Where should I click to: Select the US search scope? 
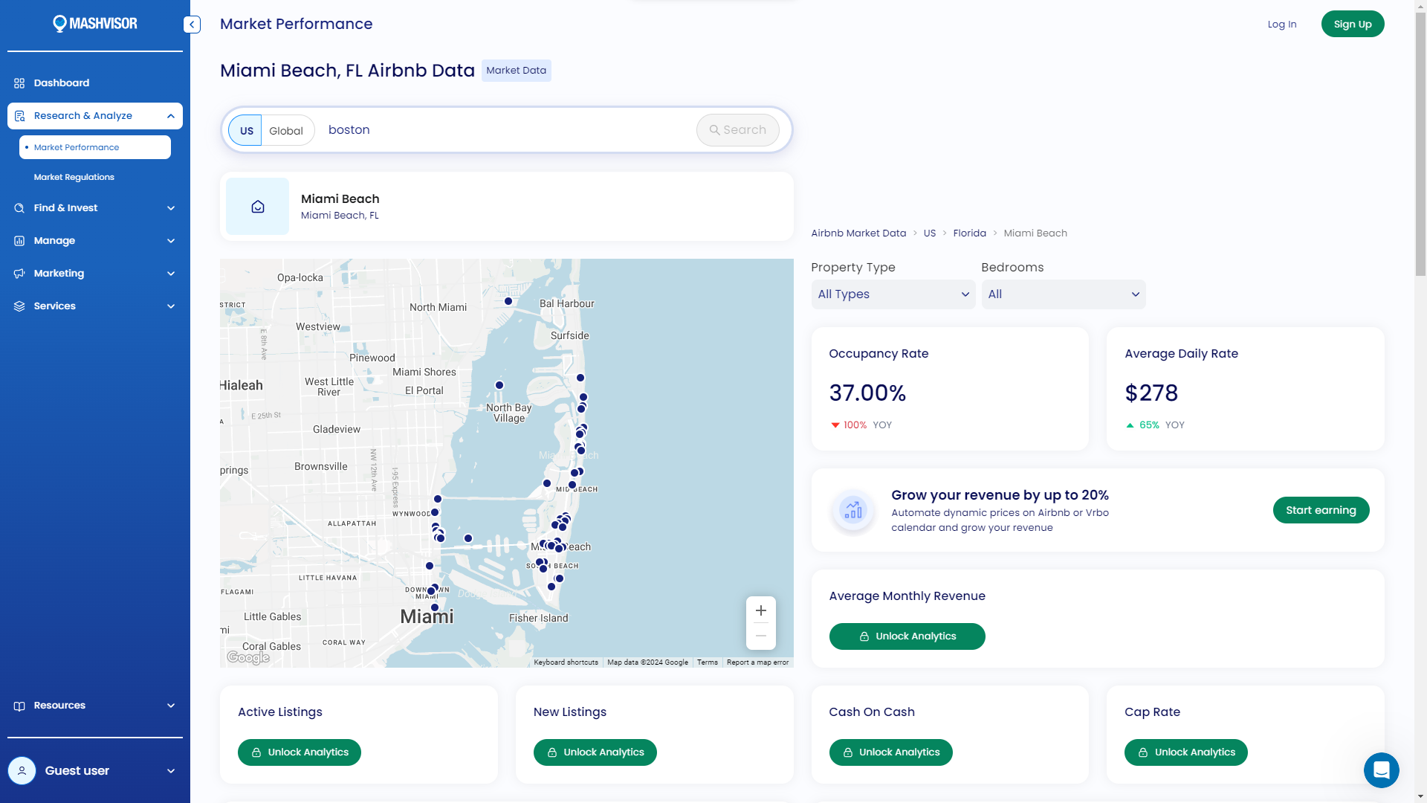point(246,130)
